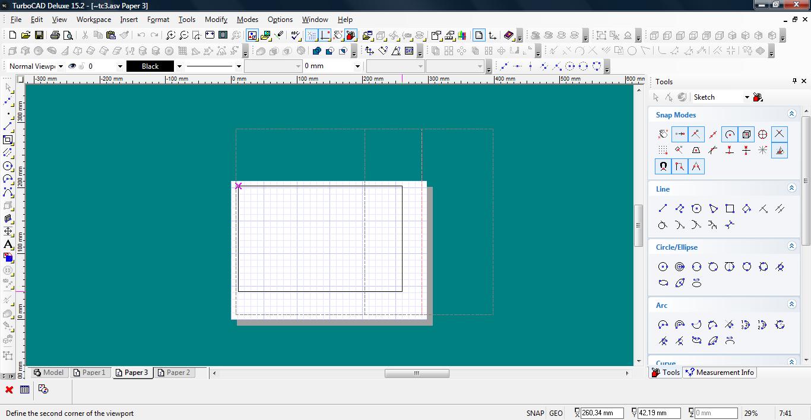811x420 pixels.
Task: Toggle the Magnetic Point snap mode
Action: pyautogui.click(x=663, y=167)
